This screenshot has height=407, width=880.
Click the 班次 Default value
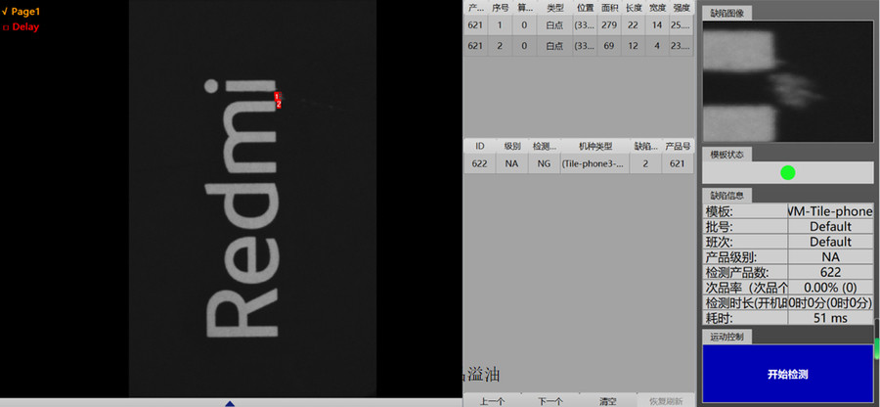tap(830, 242)
